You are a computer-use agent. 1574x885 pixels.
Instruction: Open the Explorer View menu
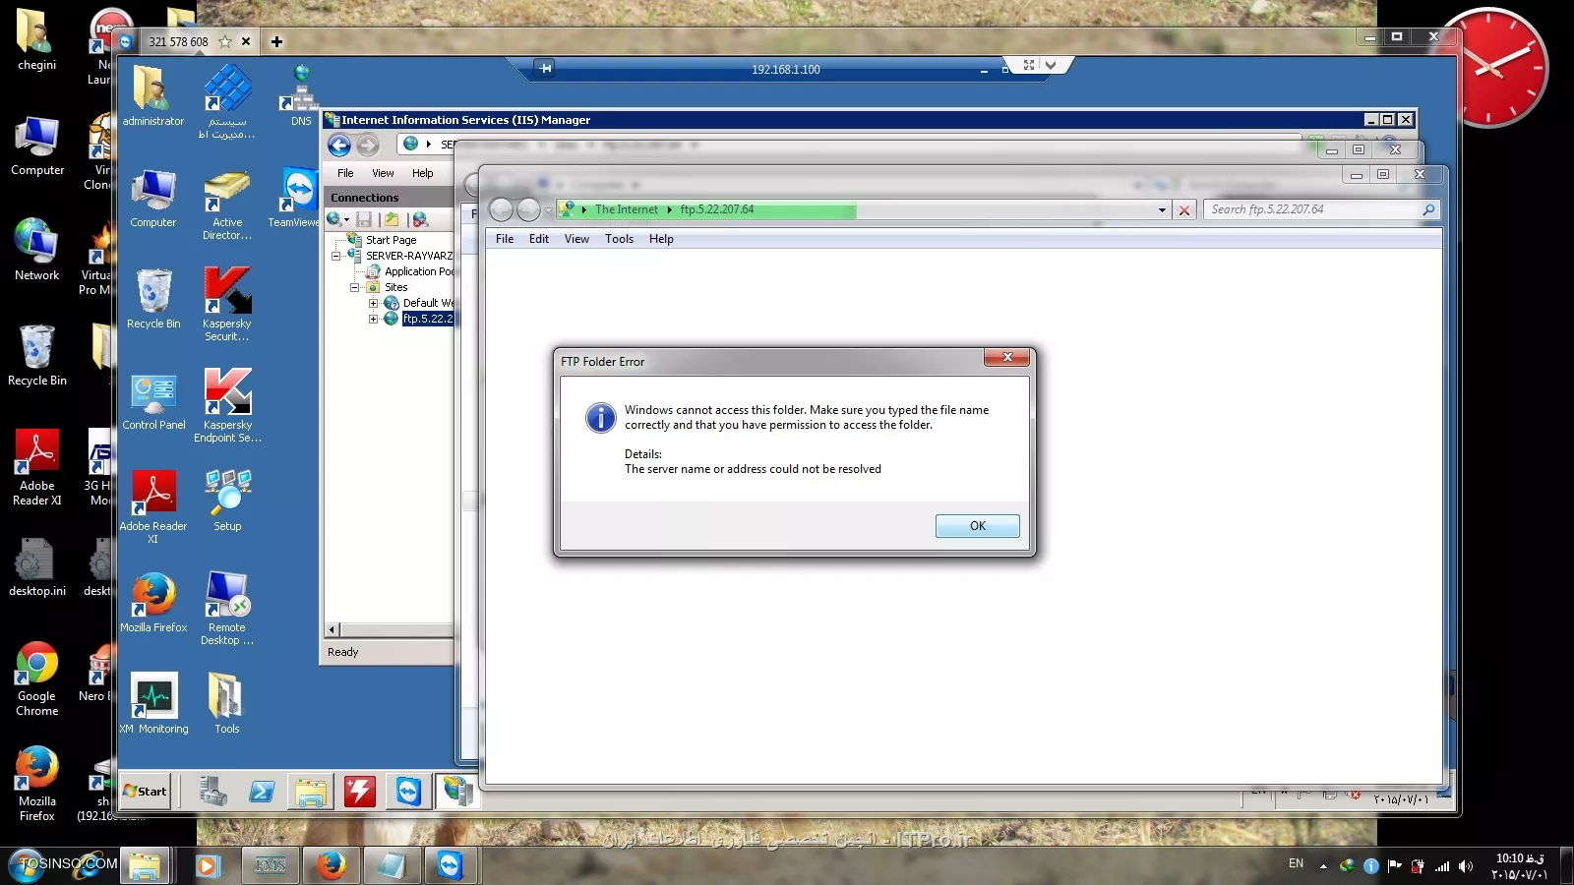(576, 239)
